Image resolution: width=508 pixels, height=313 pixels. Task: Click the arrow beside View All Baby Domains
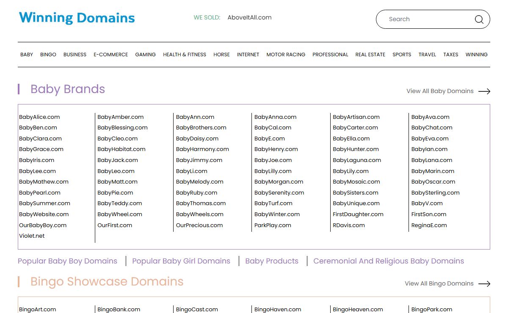pos(484,91)
